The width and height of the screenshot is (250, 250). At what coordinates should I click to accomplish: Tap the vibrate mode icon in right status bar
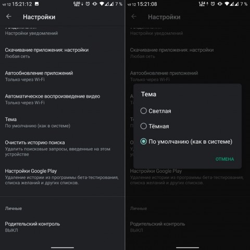pos(220,4)
